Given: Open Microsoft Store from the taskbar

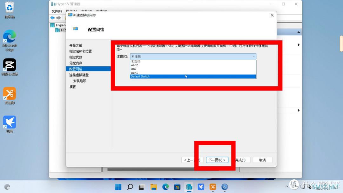Looking at the screenshot, I should point(178,187).
